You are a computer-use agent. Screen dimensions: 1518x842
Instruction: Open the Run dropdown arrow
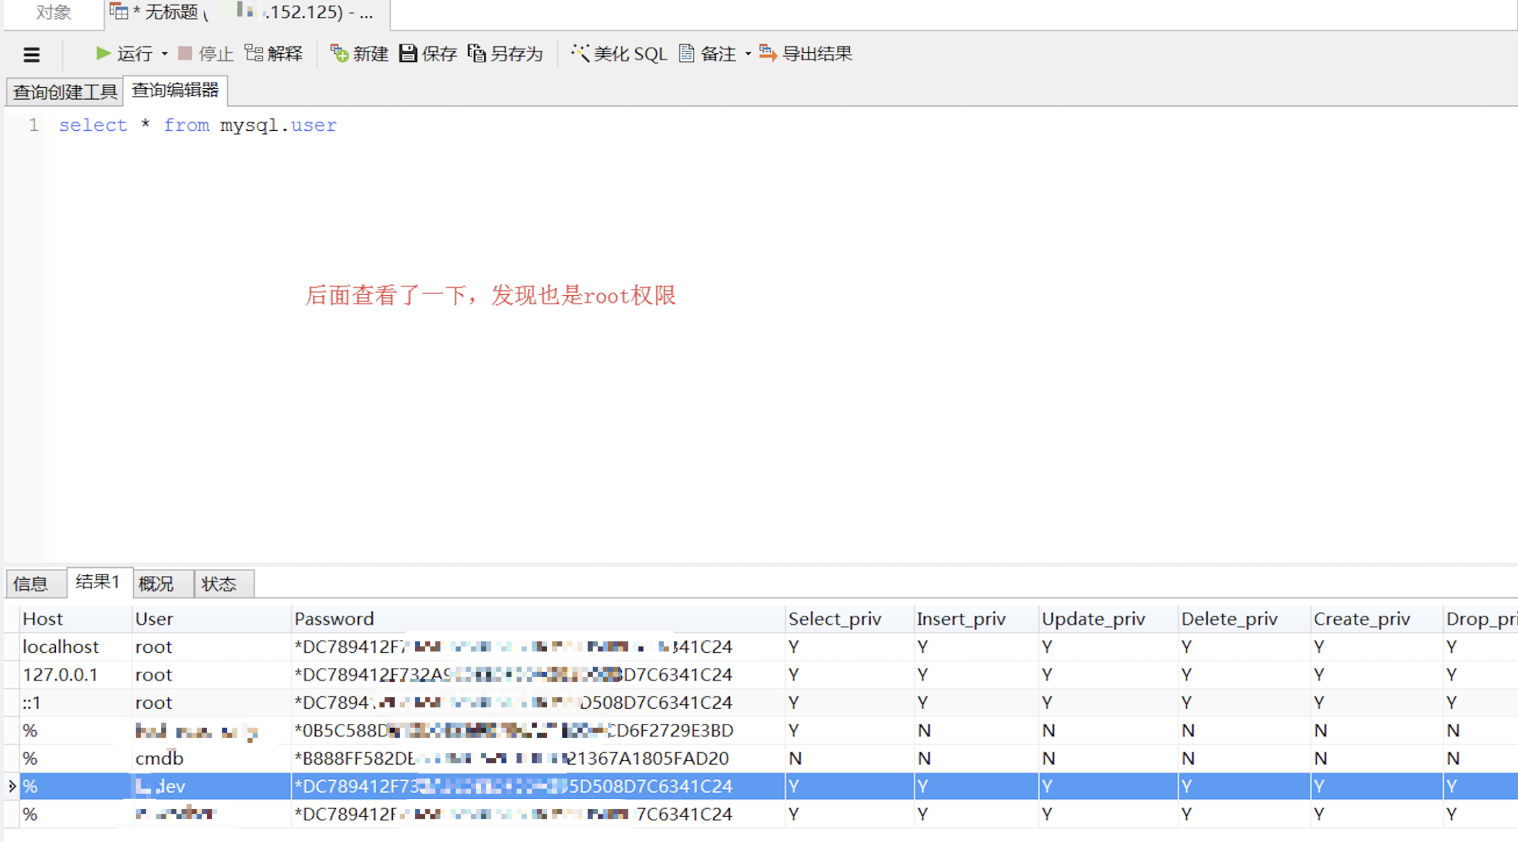164,54
